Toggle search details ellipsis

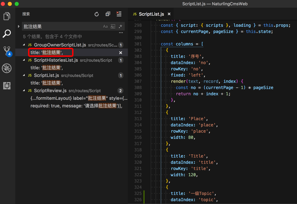pyautogui.click(x=121, y=33)
